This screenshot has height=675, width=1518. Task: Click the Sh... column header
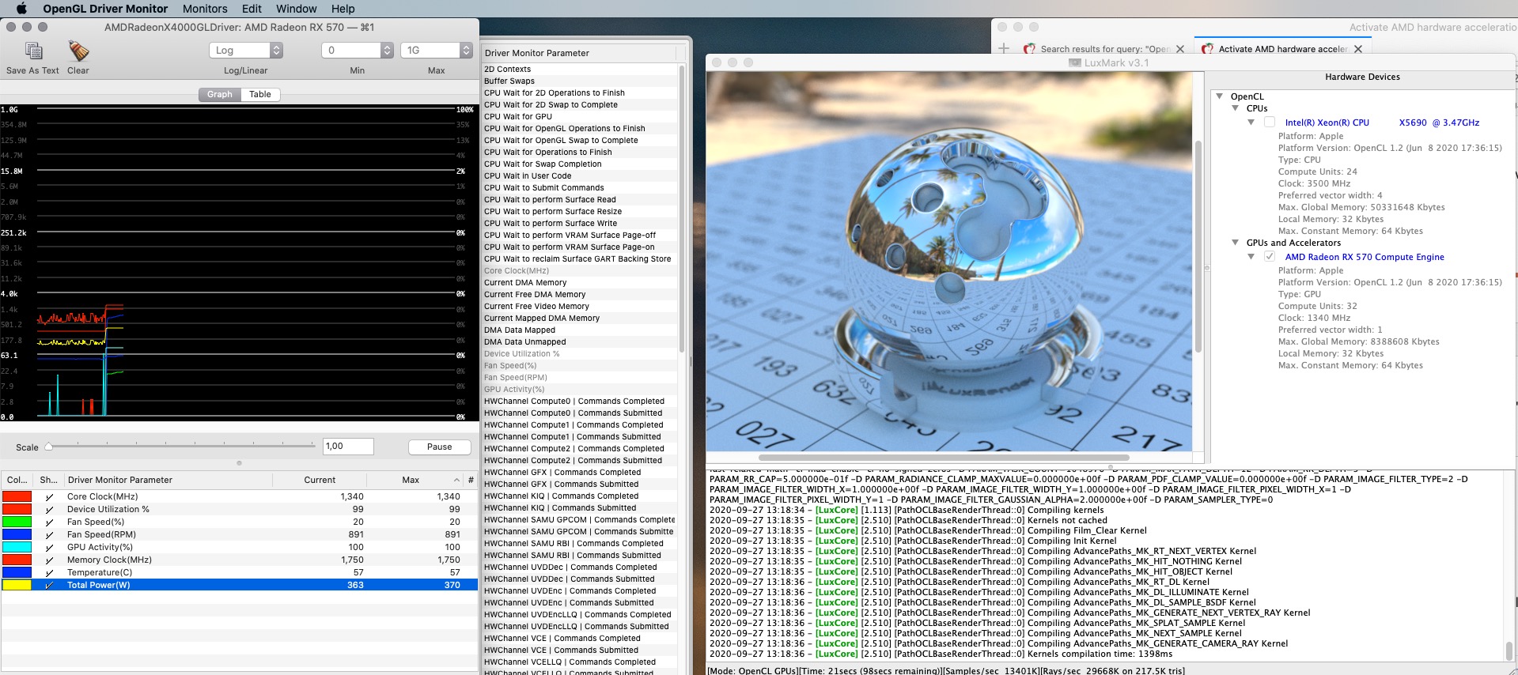(x=49, y=480)
